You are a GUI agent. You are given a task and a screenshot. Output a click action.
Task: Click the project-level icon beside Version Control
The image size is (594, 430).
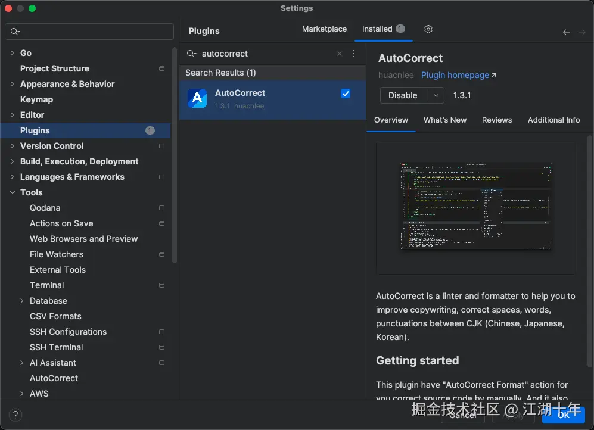coord(162,146)
